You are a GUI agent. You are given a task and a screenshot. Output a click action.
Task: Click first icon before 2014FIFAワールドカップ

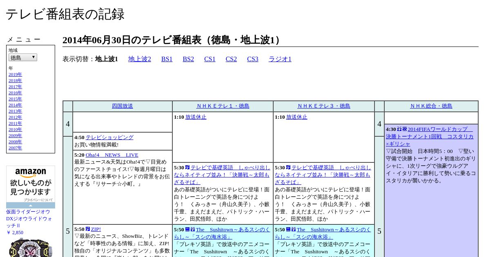(x=399, y=129)
